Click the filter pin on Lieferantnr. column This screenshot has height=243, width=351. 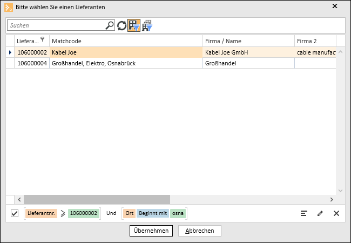43,39
